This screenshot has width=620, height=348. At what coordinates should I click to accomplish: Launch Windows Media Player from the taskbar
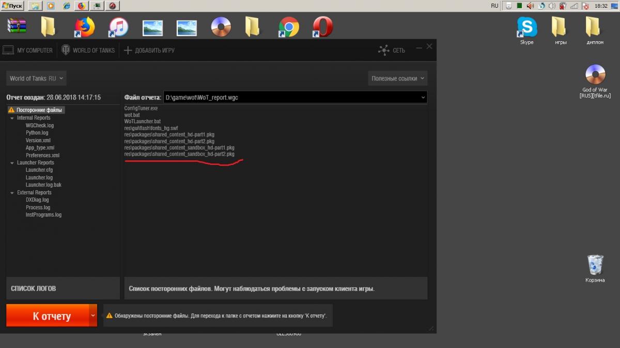click(x=51, y=6)
